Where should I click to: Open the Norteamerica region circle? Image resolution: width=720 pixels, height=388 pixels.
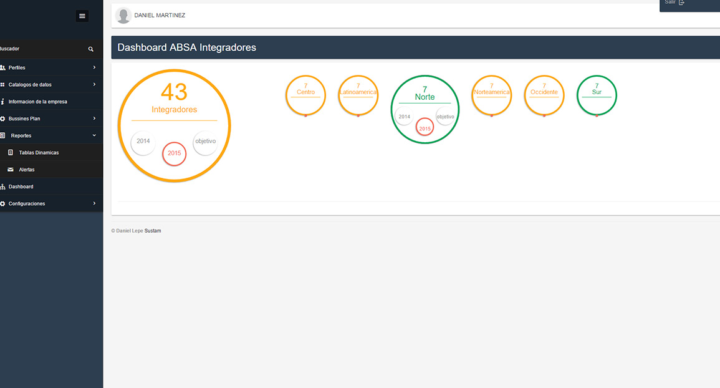coord(492,95)
